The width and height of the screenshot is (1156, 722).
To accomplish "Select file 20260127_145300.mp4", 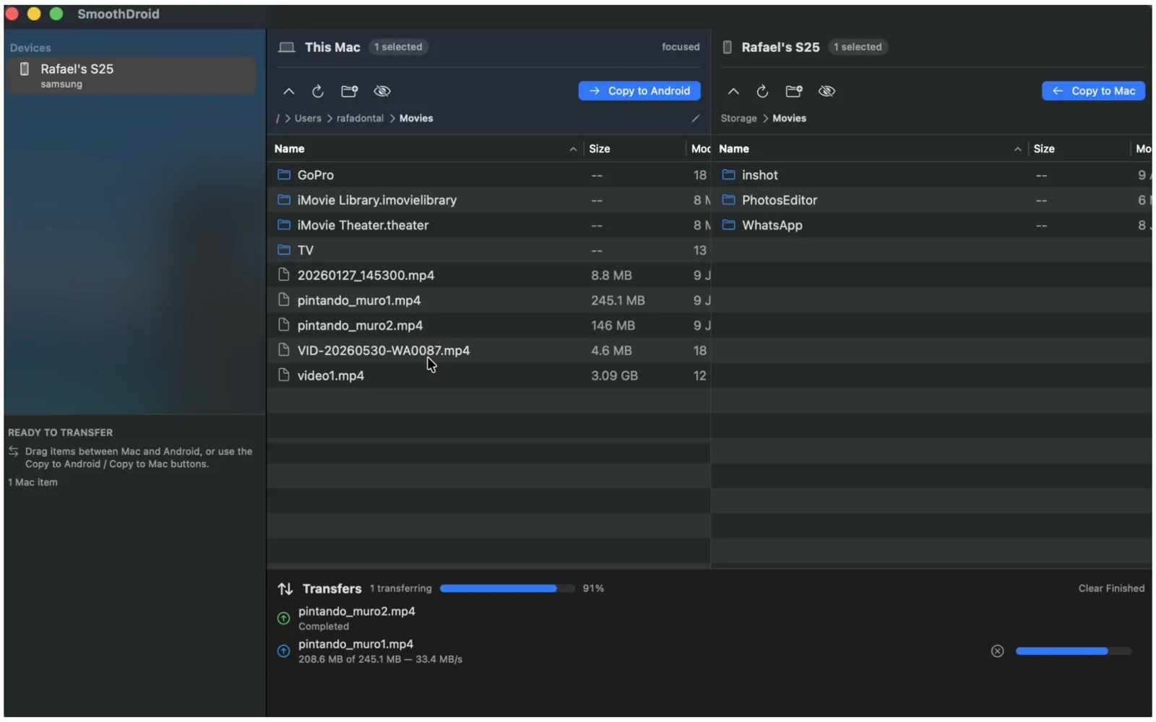I will [x=488, y=276].
